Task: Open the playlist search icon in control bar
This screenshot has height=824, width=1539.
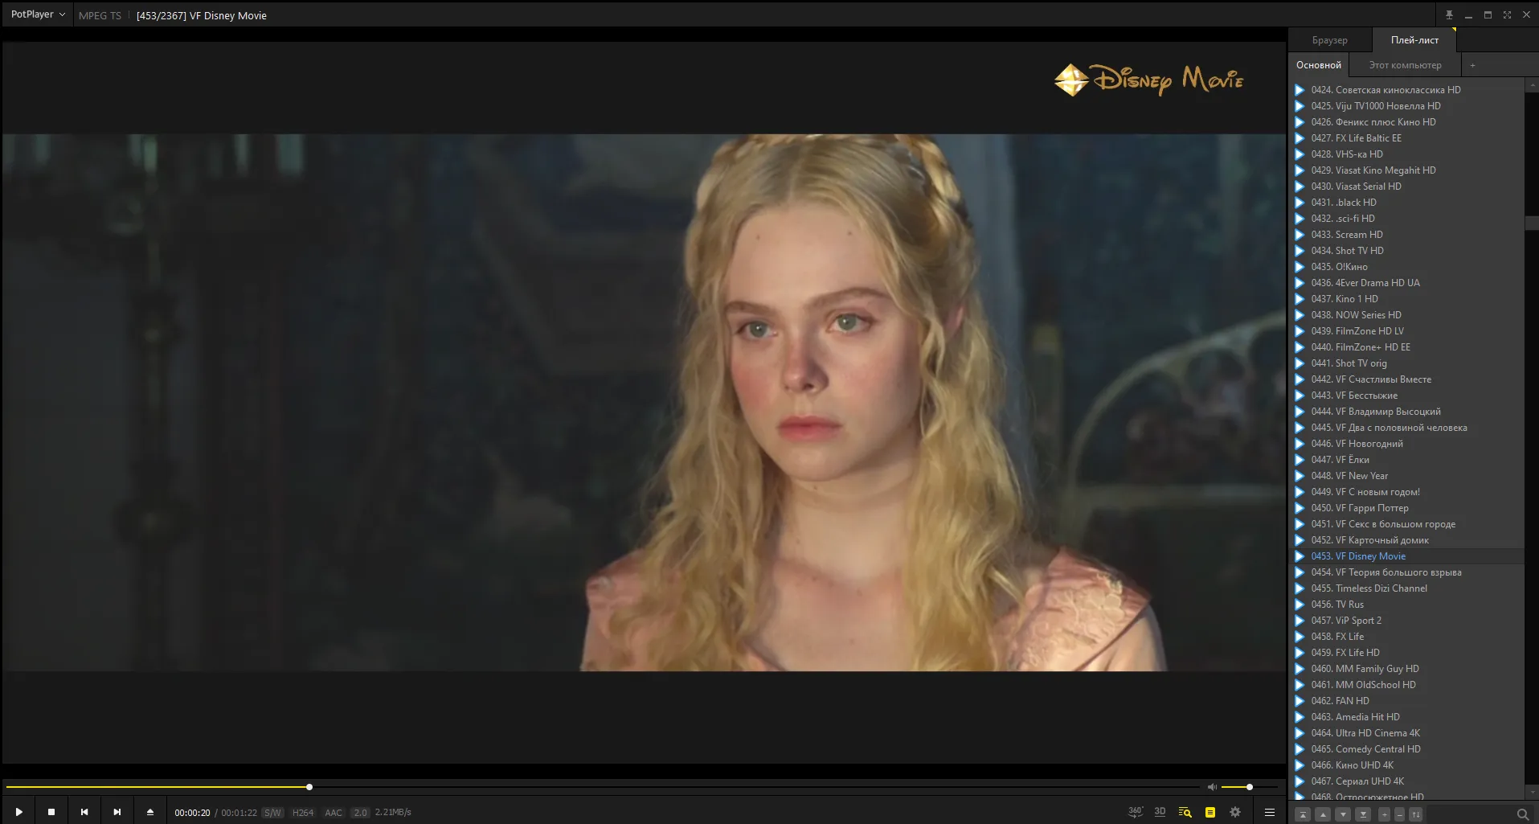Action: click(1185, 812)
